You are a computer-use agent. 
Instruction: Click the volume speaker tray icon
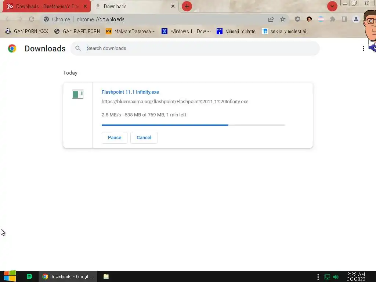[x=336, y=277]
